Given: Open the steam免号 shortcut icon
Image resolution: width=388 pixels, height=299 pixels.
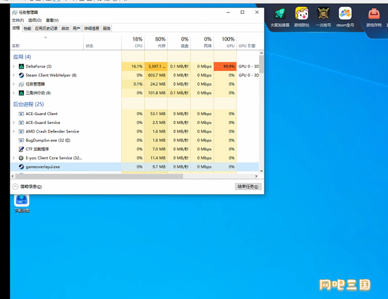Looking at the screenshot, I should 345,13.
